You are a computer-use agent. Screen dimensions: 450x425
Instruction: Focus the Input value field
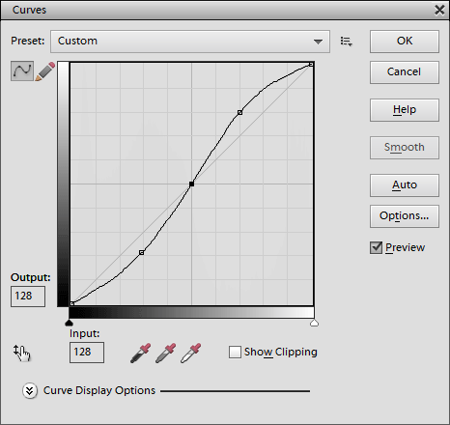click(87, 353)
